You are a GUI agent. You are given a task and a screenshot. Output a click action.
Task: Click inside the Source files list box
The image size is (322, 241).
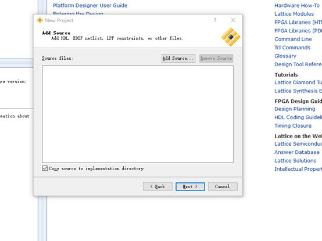click(138, 114)
